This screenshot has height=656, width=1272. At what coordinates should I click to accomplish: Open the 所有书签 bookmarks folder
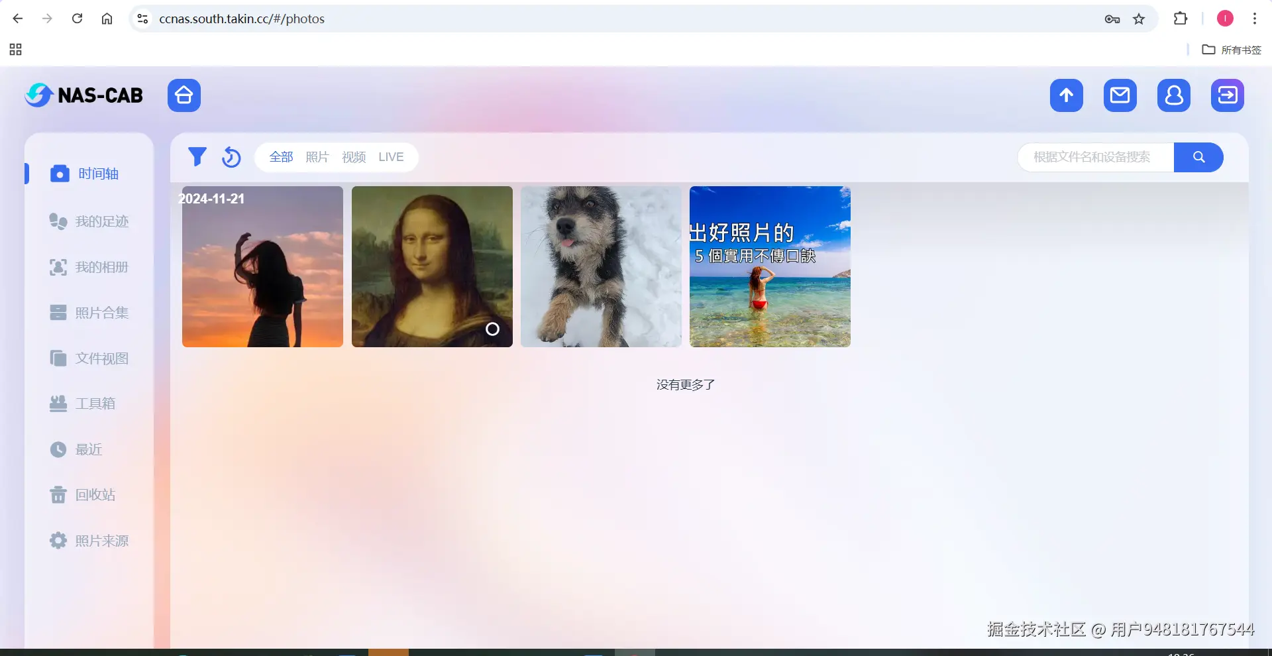pos(1232,50)
